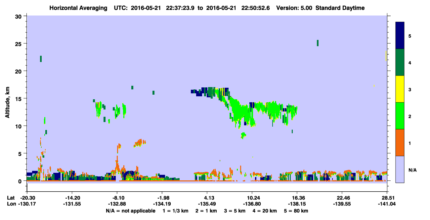Click legend text '1 = 1/3 km'

[175, 211]
